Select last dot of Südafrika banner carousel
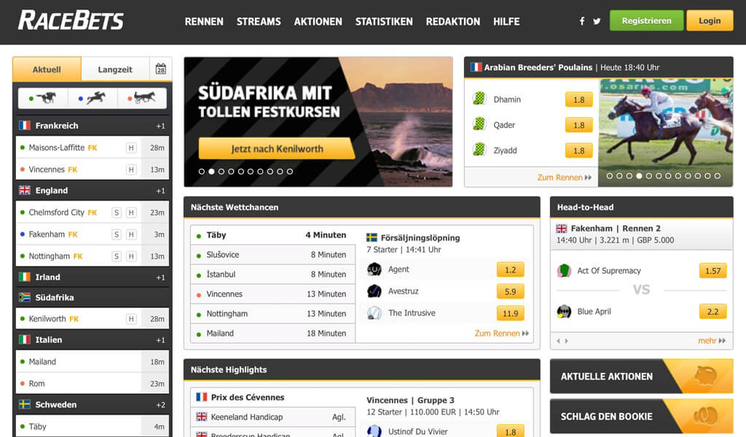Screen dimensions: 746x437 (x=290, y=171)
